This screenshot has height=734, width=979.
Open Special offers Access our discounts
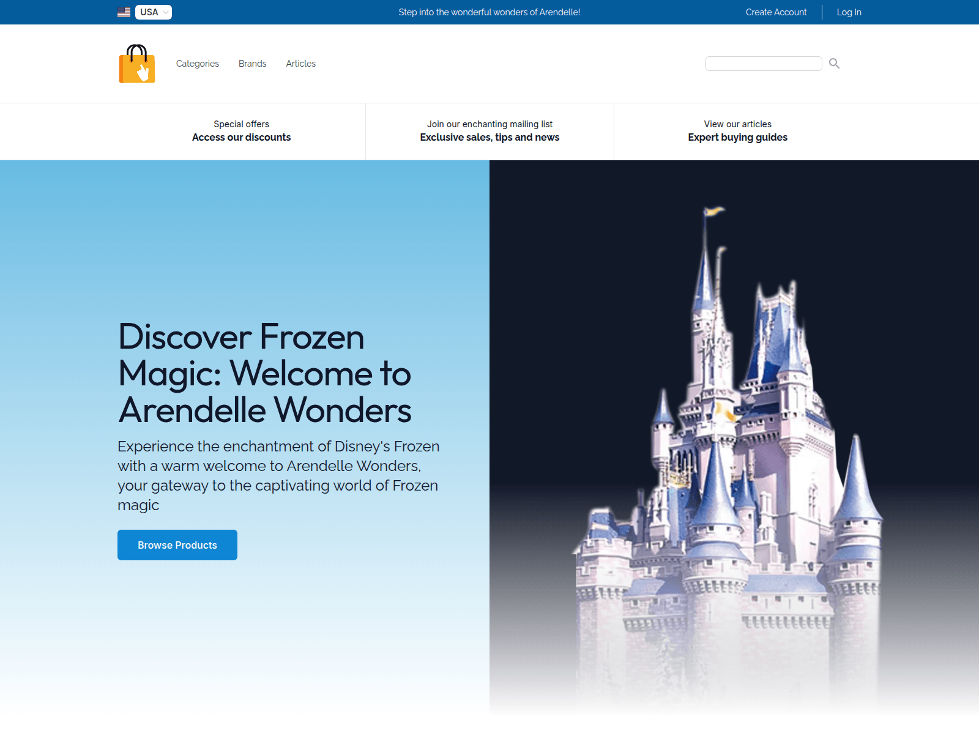coord(242,131)
